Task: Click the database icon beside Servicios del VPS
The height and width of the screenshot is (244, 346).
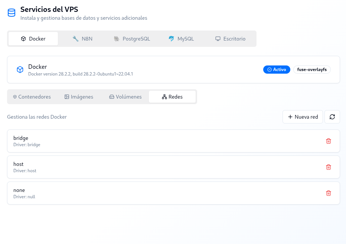Action: pos(12,13)
